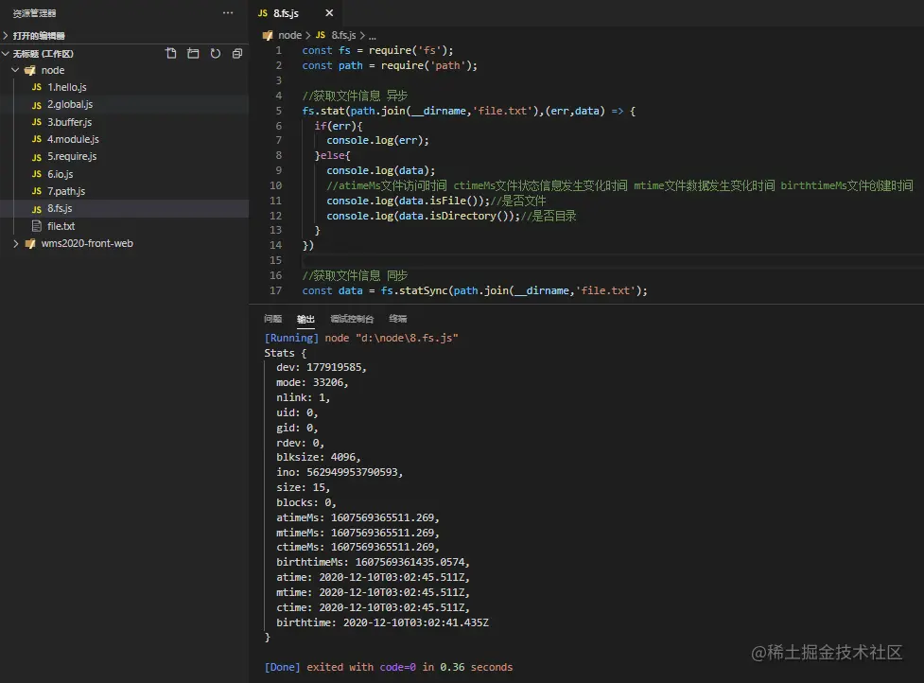Click 'fs.statSync' on line 17

tap(413, 290)
